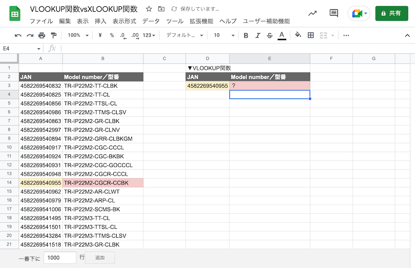Click the undo arrow icon
The height and width of the screenshot is (268, 415).
(x=18, y=35)
